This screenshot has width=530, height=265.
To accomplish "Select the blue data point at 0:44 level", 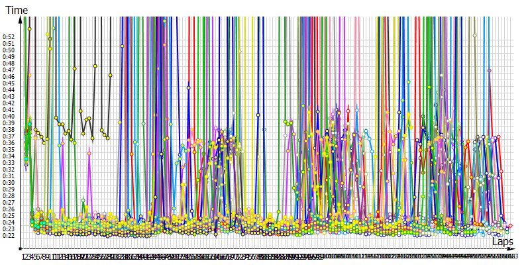I will pos(188,87).
